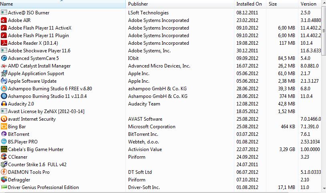The image size is (326, 193).
Task: Click the Audacity 2.0 headphones icon
Action: [x=4, y=104]
